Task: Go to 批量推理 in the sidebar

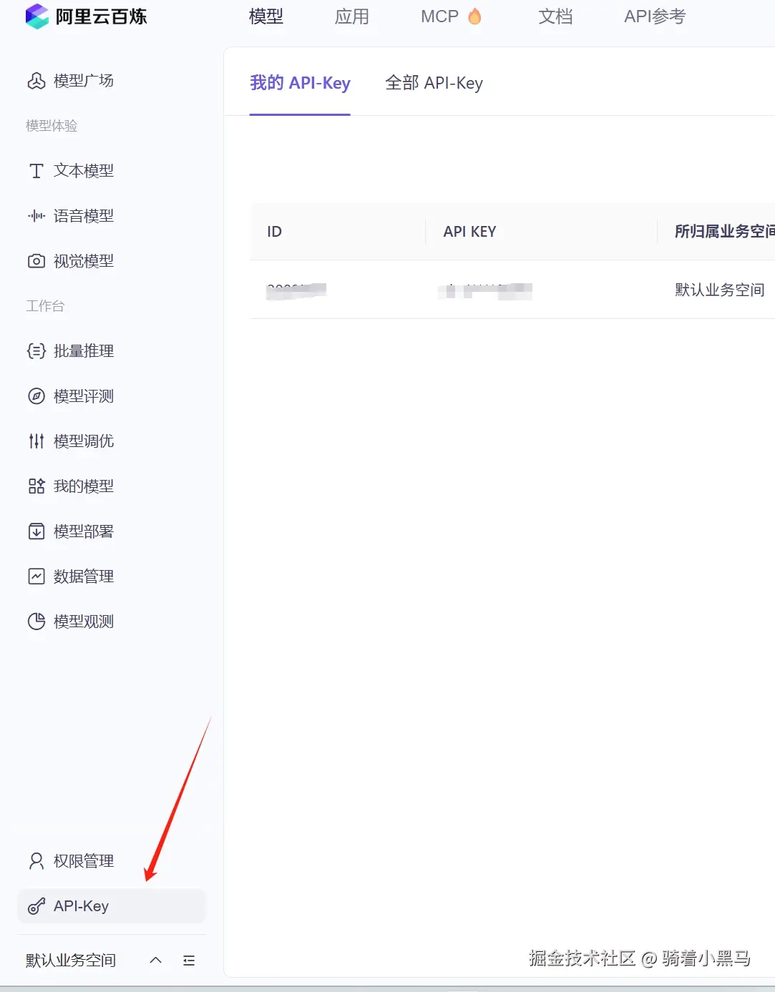Action: point(84,351)
